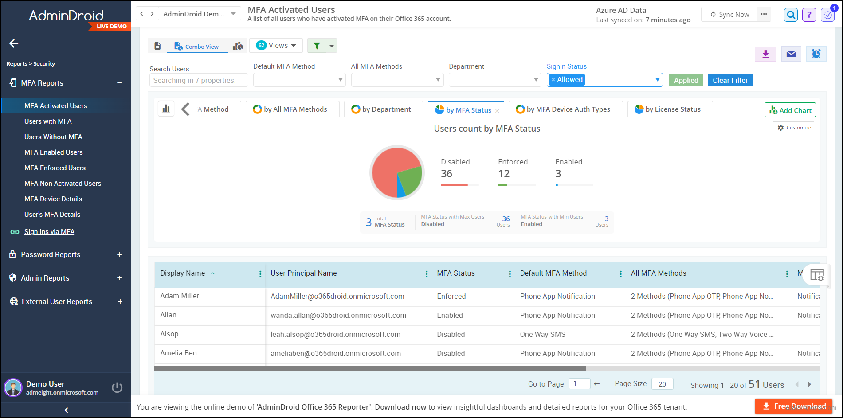Viewport: 843px width, 418px height.
Task: Click the Go to Page number field
Action: tap(580, 384)
